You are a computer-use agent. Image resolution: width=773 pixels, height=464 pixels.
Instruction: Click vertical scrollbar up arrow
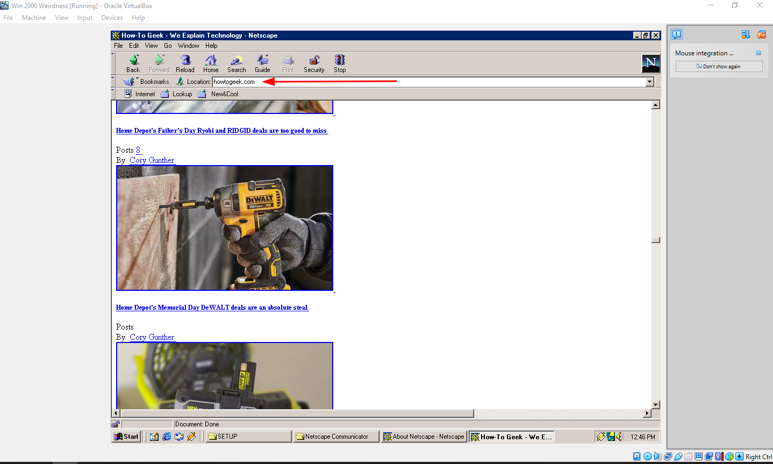coord(656,105)
